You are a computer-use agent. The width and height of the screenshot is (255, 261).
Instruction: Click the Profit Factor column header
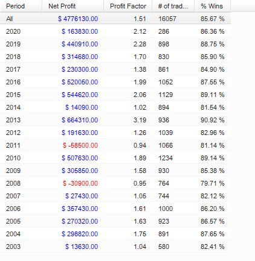pyautogui.click(x=128, y=6)
